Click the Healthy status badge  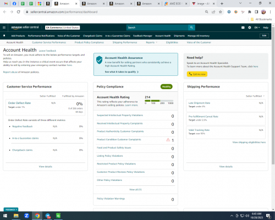pos(167,87)
